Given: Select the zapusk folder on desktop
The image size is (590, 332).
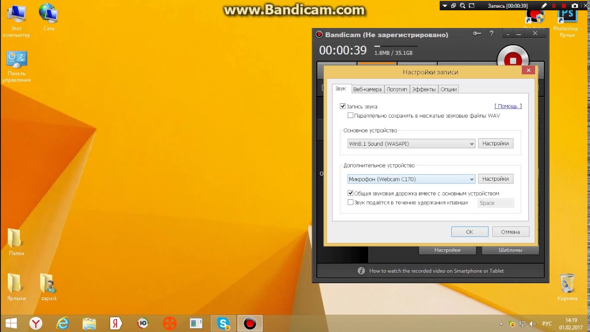Looking at the screenshot, I should [x=49, y=287].
